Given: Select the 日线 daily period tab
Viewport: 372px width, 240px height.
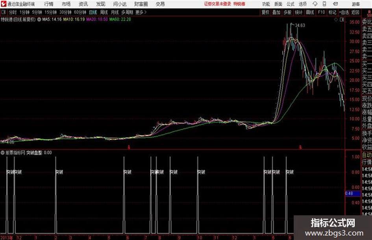Looking at the screenshot, I should [93, 12].
